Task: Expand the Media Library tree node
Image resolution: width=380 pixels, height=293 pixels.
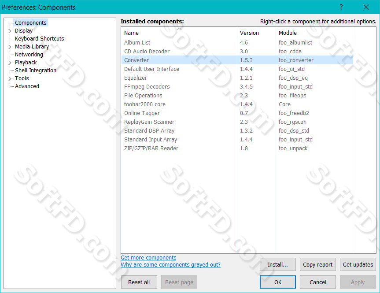Action: (x=10, y=47)
